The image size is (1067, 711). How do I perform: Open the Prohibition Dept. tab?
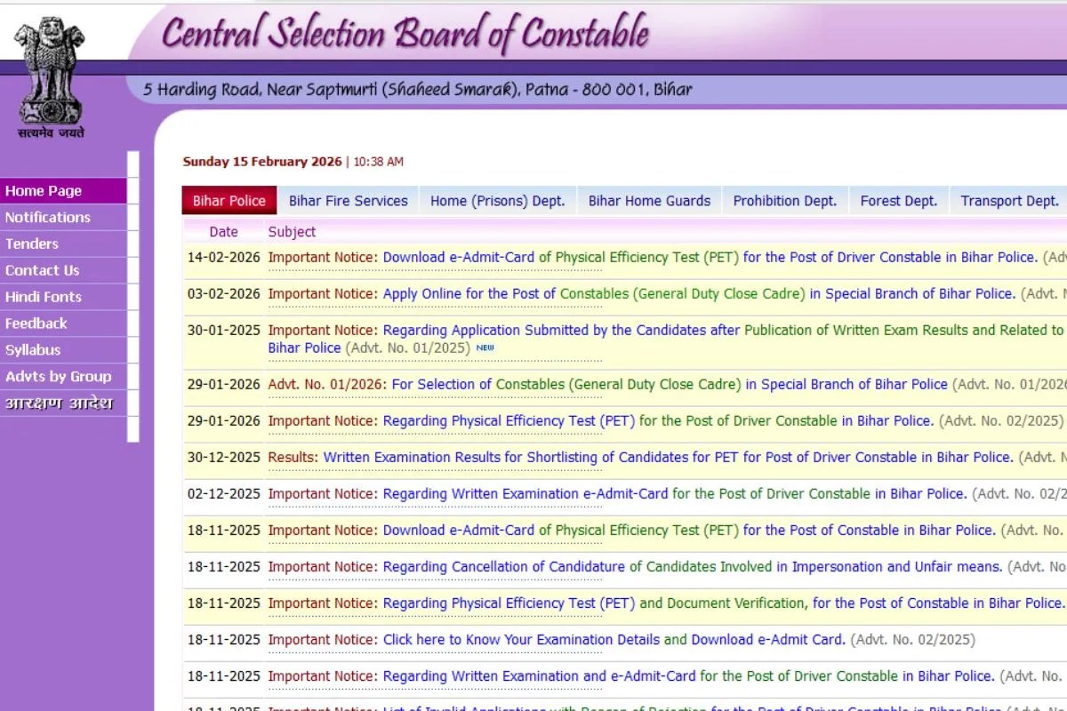click(x=784, y=201)
